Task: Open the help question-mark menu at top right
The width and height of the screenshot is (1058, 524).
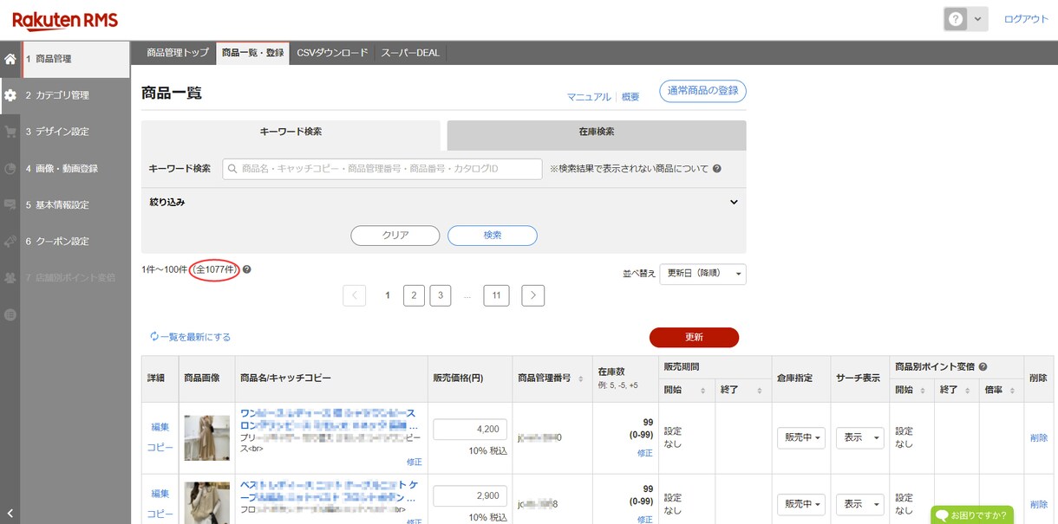Action: pyautogui.click(x=956, y=19)
